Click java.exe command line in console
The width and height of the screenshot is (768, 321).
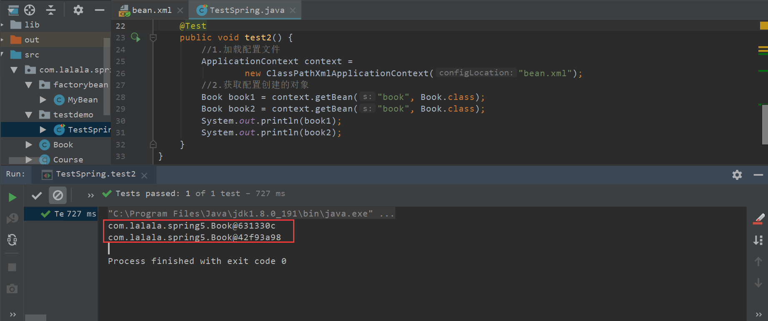(251, 214)
